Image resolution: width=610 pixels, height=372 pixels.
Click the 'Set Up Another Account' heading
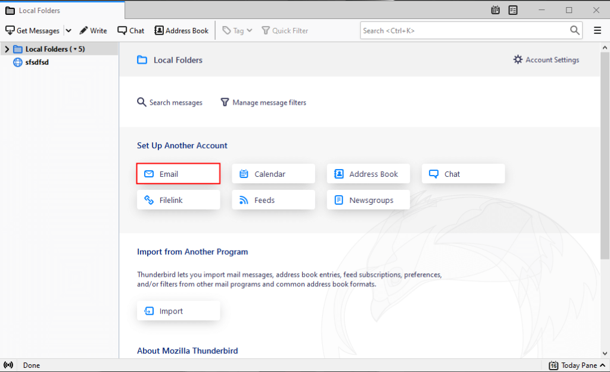pyautogui.click(x=182, y=145)
